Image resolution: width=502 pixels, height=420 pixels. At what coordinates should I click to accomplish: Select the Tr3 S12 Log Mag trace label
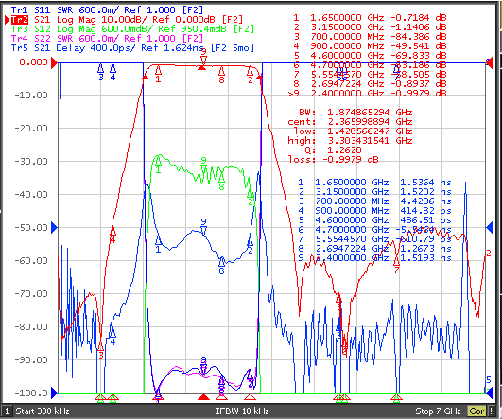tap(132, 29)
